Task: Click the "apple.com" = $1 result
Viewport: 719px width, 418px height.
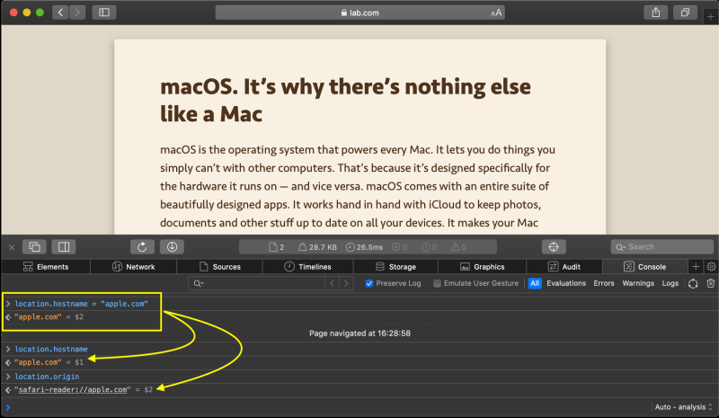Action: (49, 362)
